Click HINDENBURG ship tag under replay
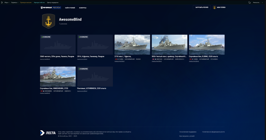266x140 pixels. click(48, 91)
